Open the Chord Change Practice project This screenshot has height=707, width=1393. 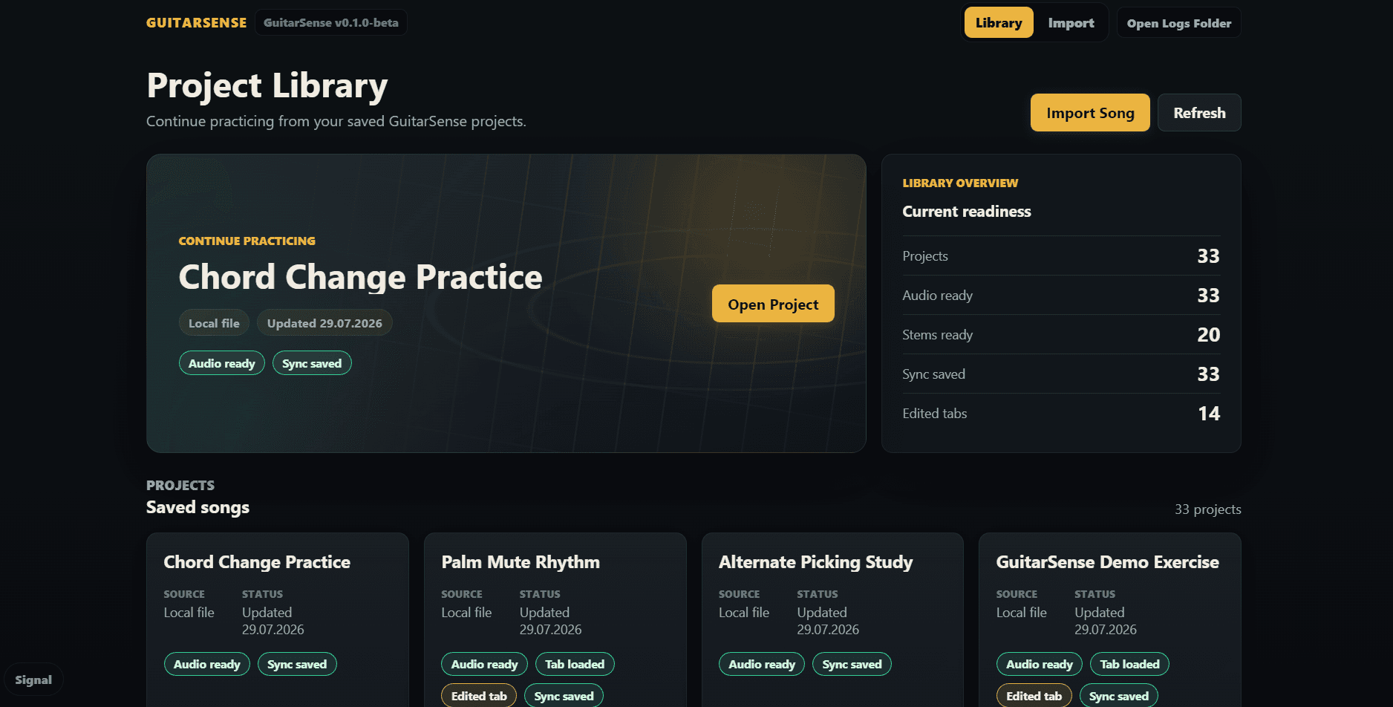[x=773, y=304]
